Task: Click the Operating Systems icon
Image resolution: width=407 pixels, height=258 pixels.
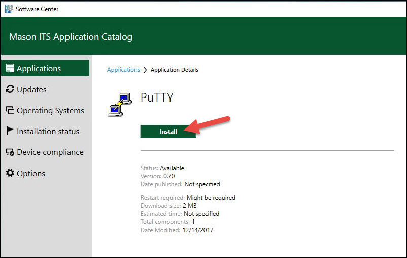Action: pos(10,110)
